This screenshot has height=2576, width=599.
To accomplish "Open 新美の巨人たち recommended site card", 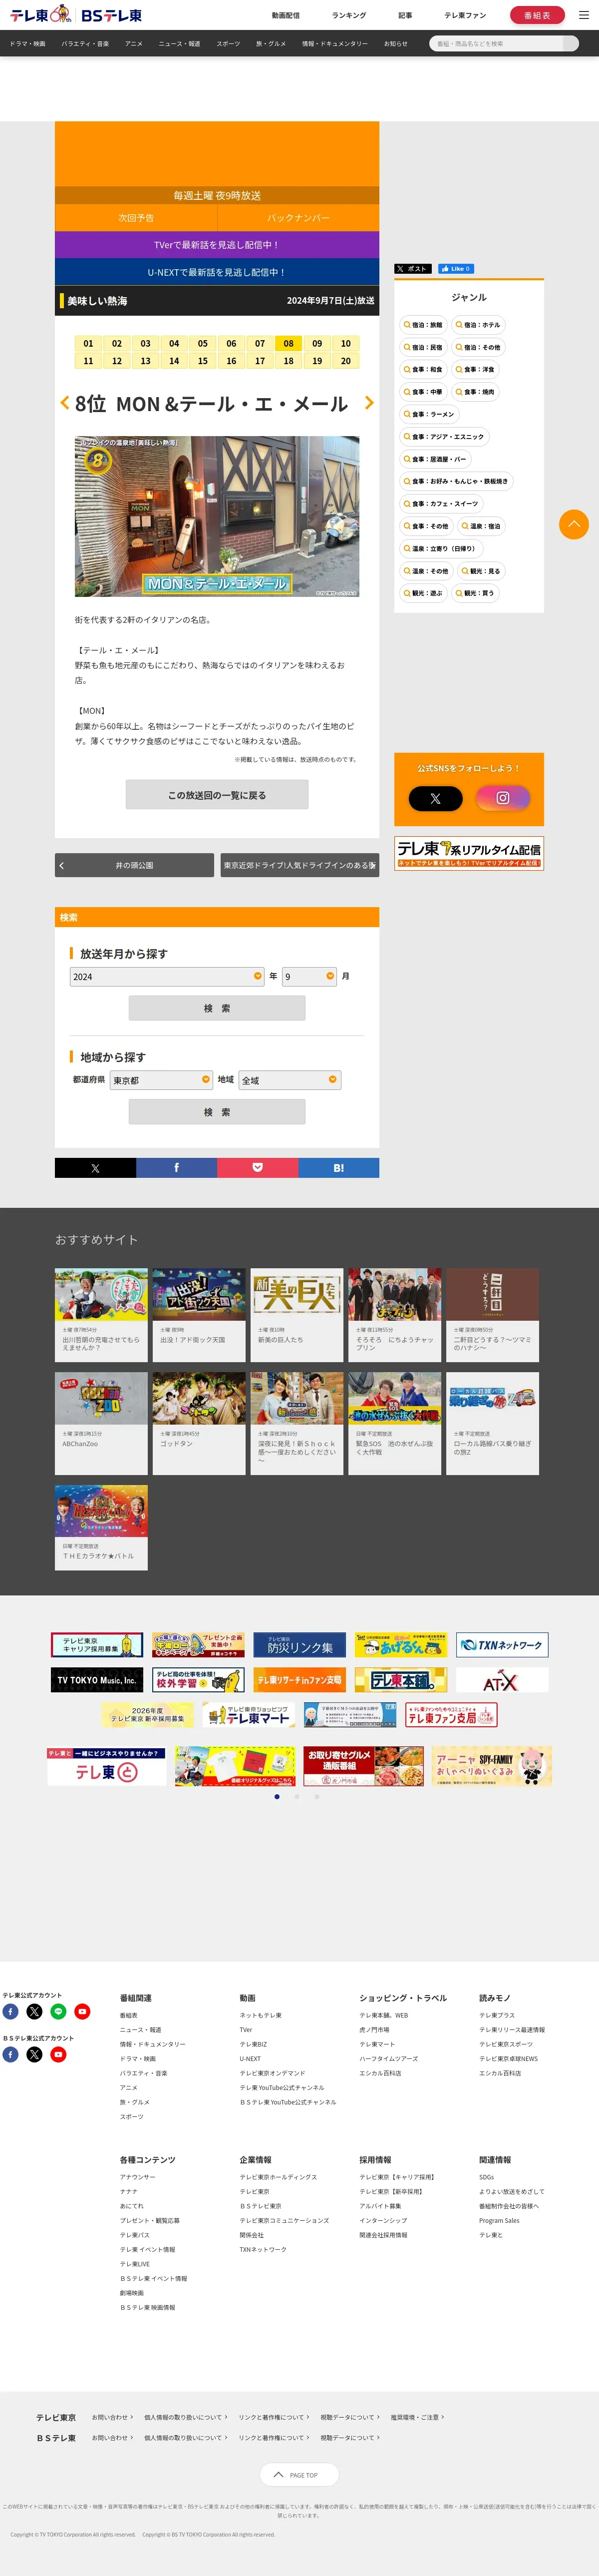I will pos(297,1315).
